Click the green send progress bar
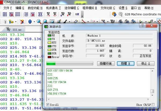 [70, 63]
